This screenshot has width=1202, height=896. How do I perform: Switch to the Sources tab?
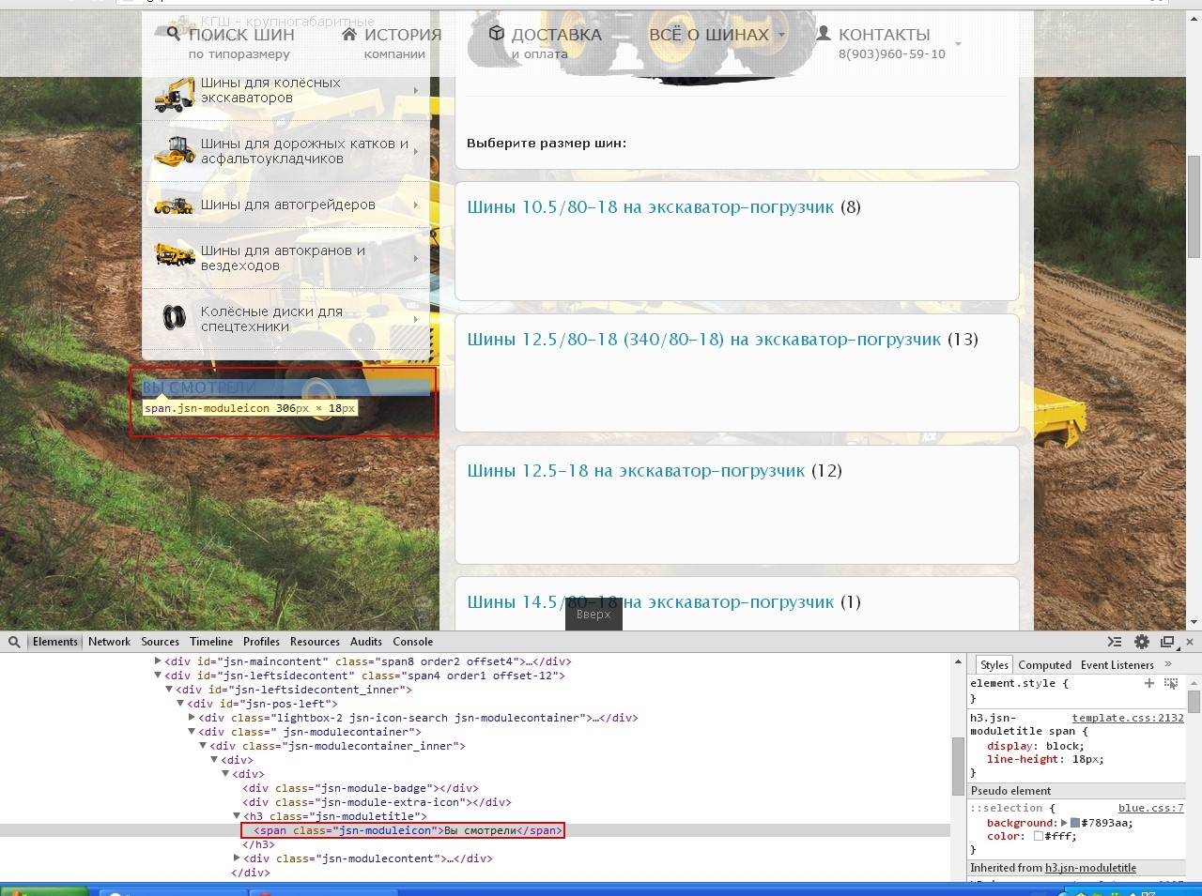point(160,642)
